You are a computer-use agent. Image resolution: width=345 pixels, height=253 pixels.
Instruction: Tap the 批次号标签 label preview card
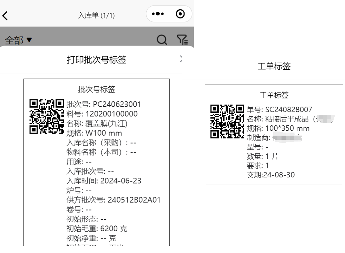(97, 162)
